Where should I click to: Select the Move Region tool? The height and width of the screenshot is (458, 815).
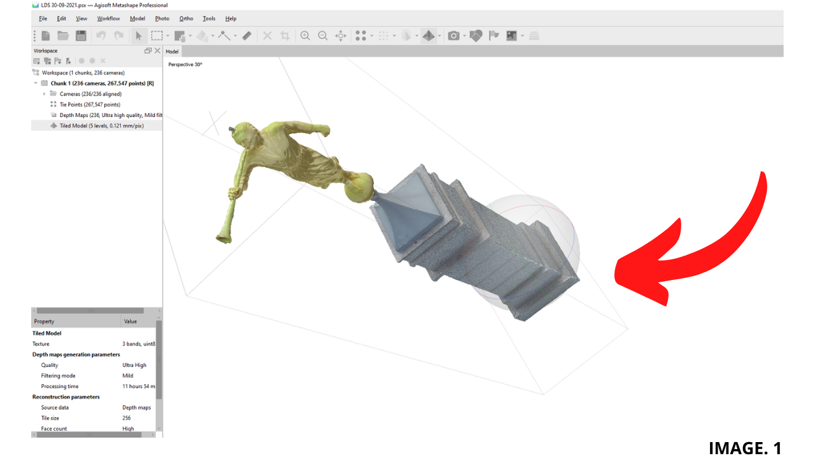point(180,36)
